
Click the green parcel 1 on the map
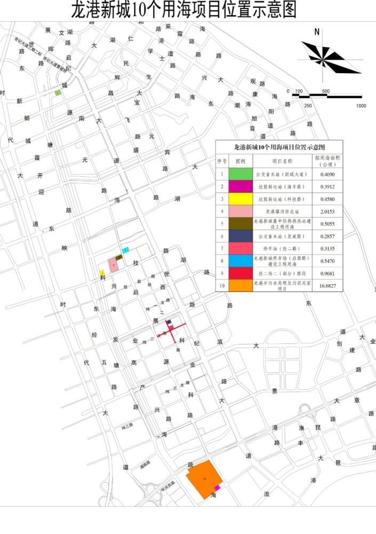point(58,93)
